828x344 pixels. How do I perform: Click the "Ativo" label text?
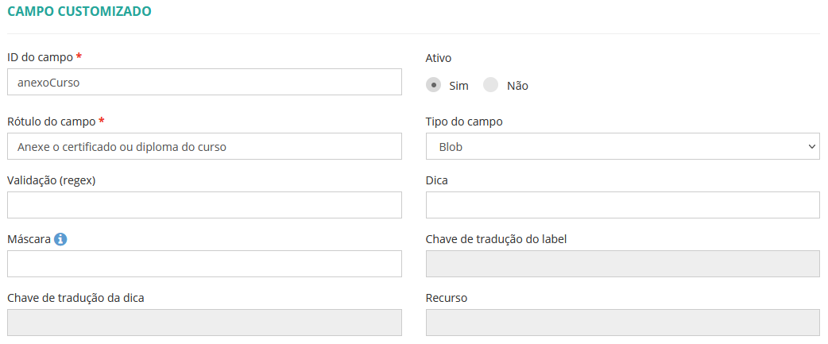click(x=439, y=57)
